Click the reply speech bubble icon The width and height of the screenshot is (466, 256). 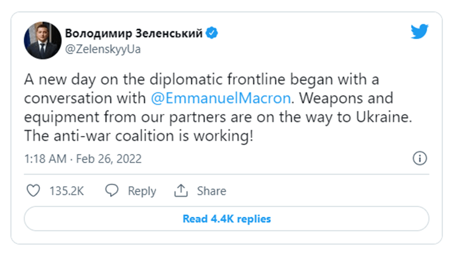tap(112, 191)
